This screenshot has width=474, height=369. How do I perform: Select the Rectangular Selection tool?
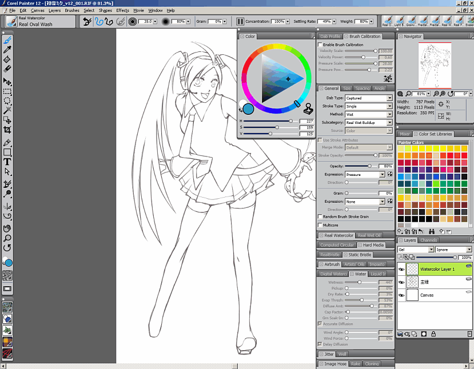coord(7,91)
